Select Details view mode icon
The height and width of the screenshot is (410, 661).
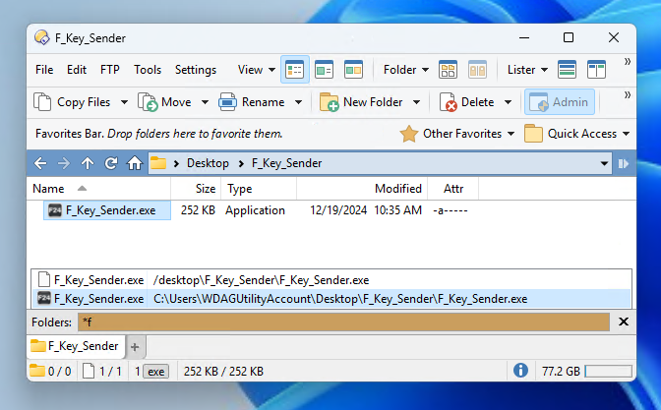click(x=295, y=70)
